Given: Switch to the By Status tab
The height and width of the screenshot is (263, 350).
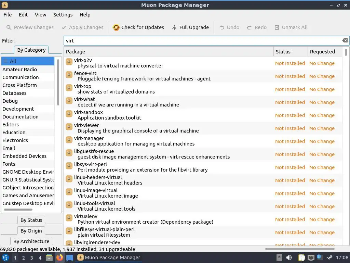Looking at the screenshot, I should (x=31, y=220).
